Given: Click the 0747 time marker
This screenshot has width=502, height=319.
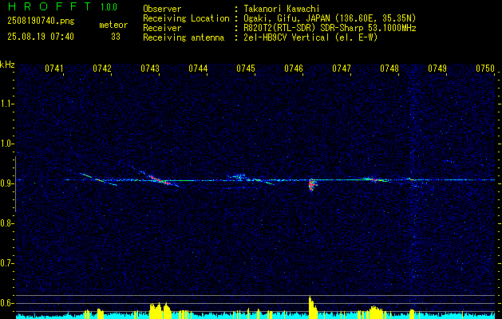Looking at the screenshot, I should (342, 69).
